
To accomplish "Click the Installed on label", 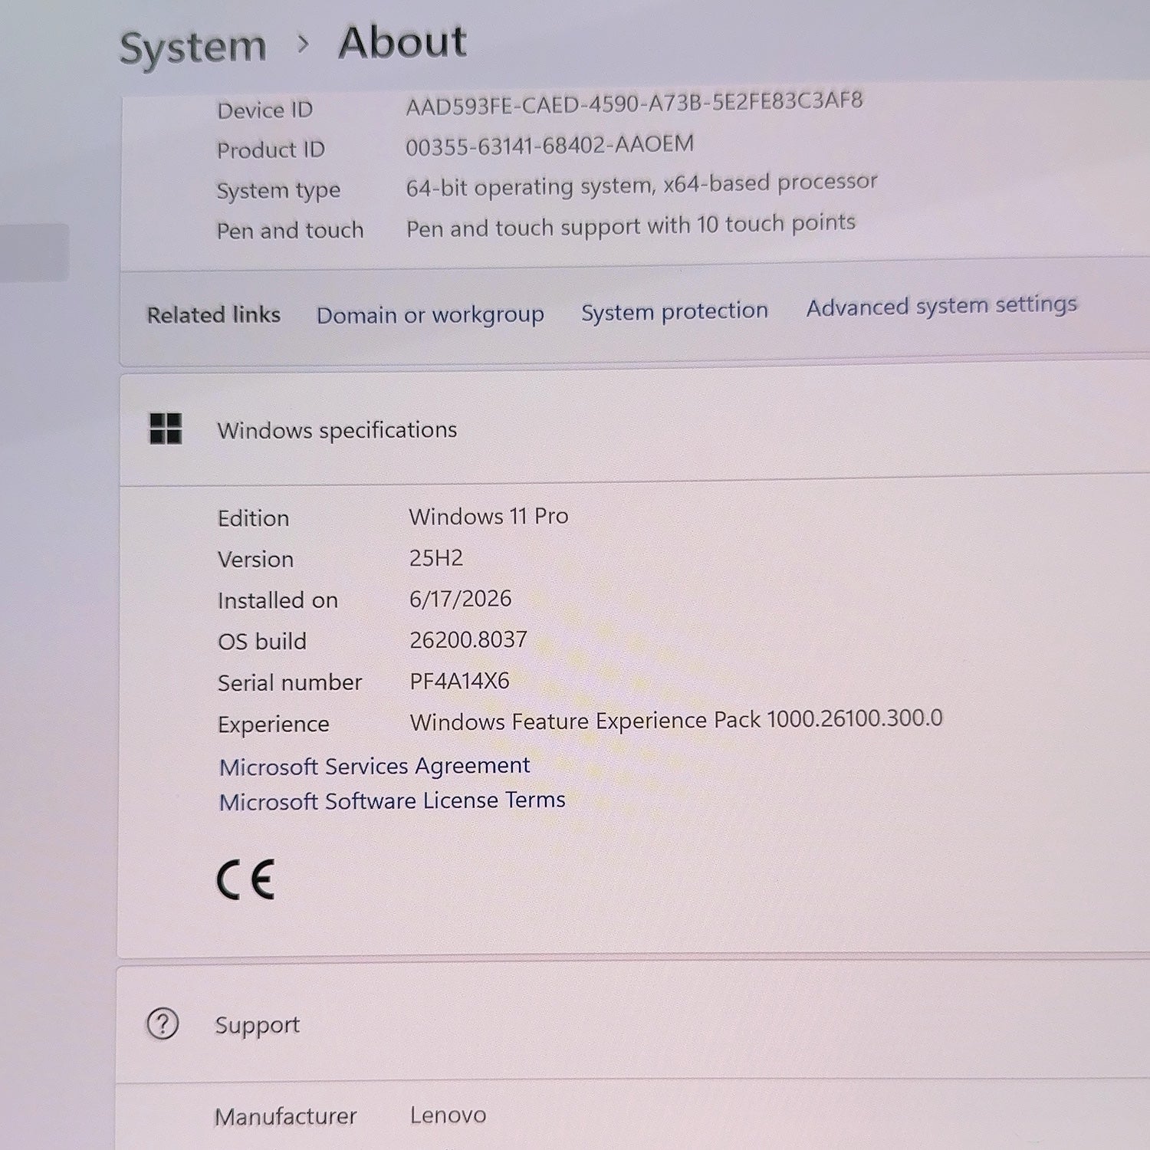I will [278, 600].
